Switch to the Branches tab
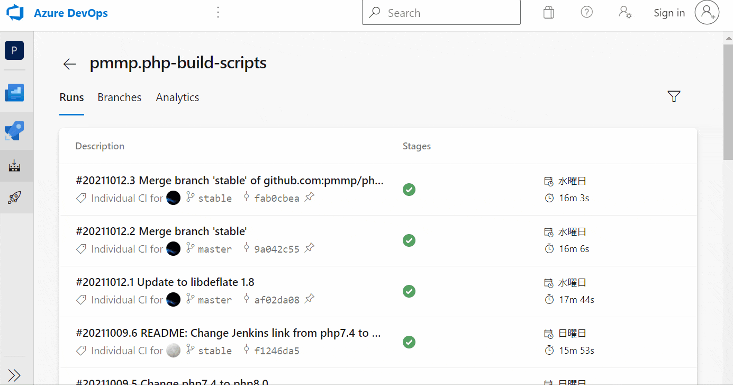733x385 pixels. [x=120, y=97]
